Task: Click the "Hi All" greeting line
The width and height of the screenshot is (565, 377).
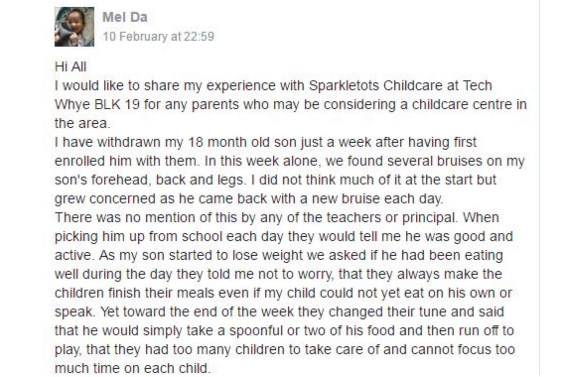Action: point(71,67)
